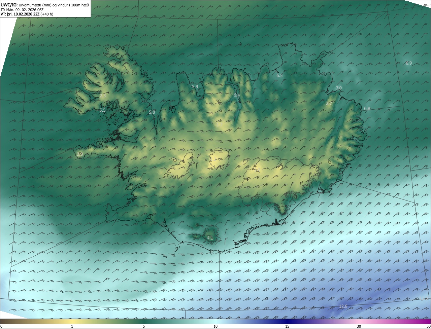This screenshot has height=329, width=431.
Task: Click the 5.8 value label on the map
Action: pyautogui.click(x=152, y=112)
